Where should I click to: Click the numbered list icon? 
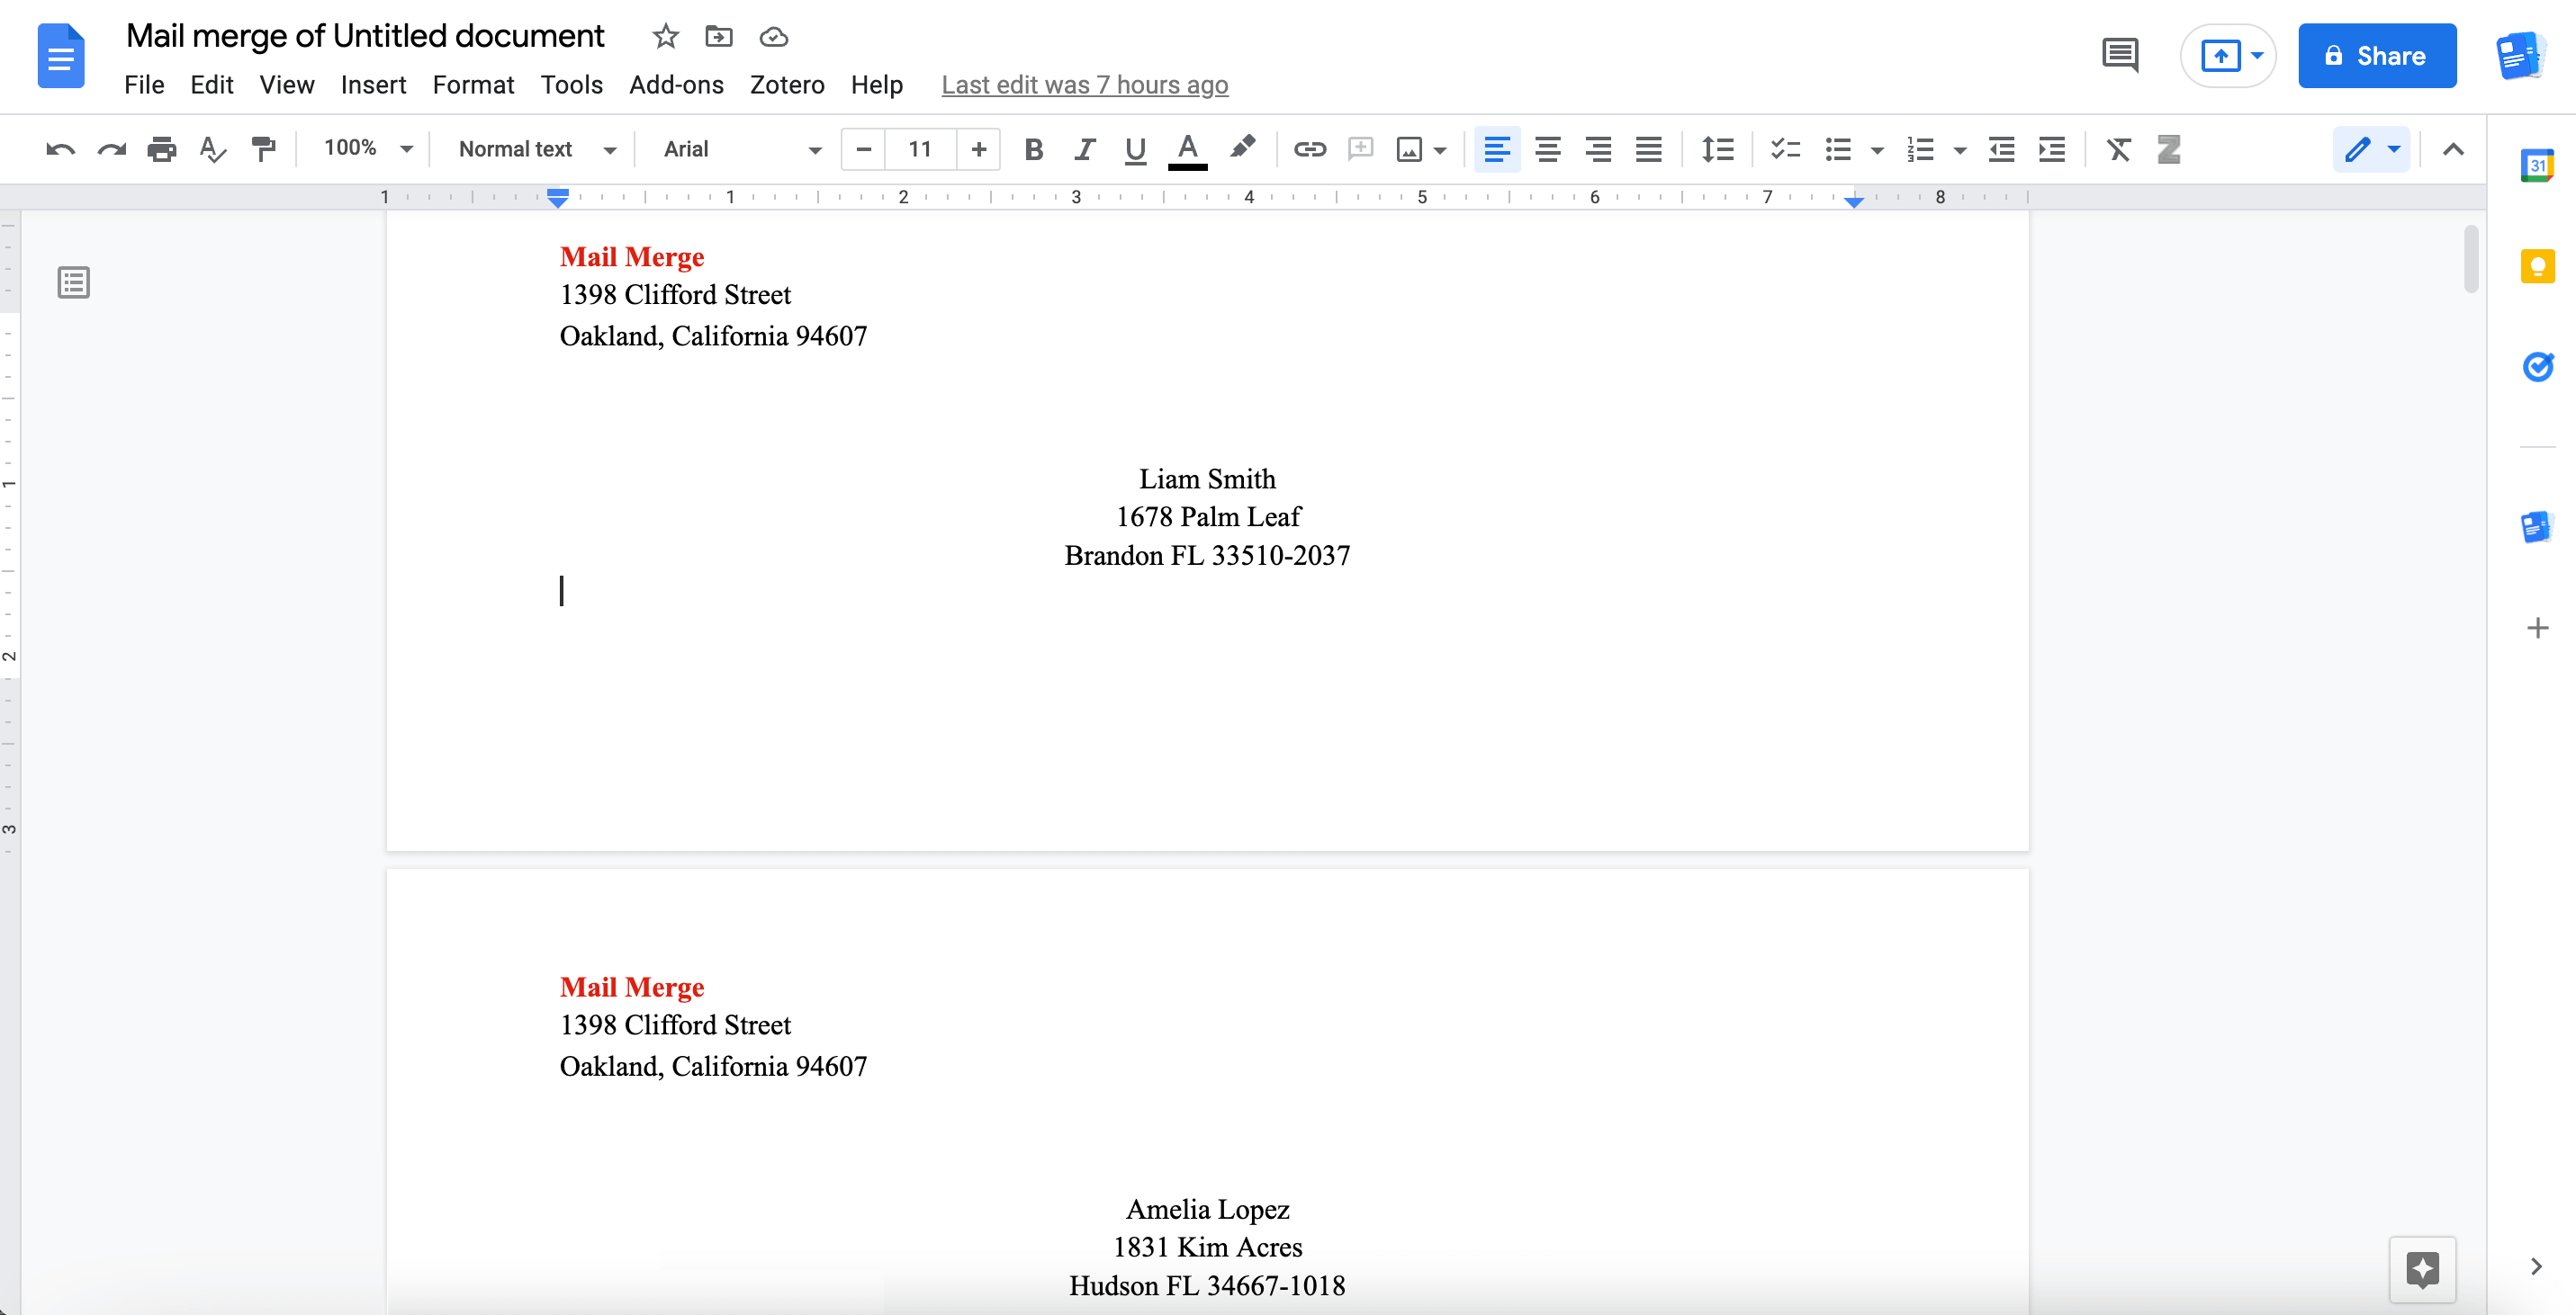[1918, 149]
